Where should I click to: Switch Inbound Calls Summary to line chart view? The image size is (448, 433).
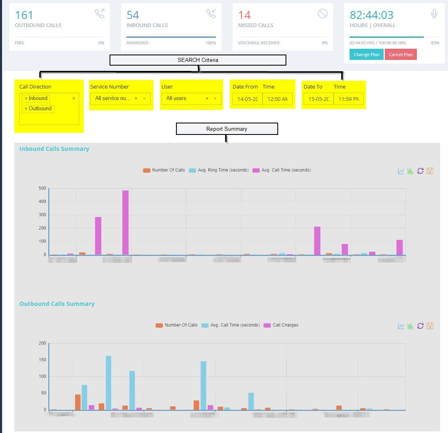pyautogui.click(x=401, y=171)
